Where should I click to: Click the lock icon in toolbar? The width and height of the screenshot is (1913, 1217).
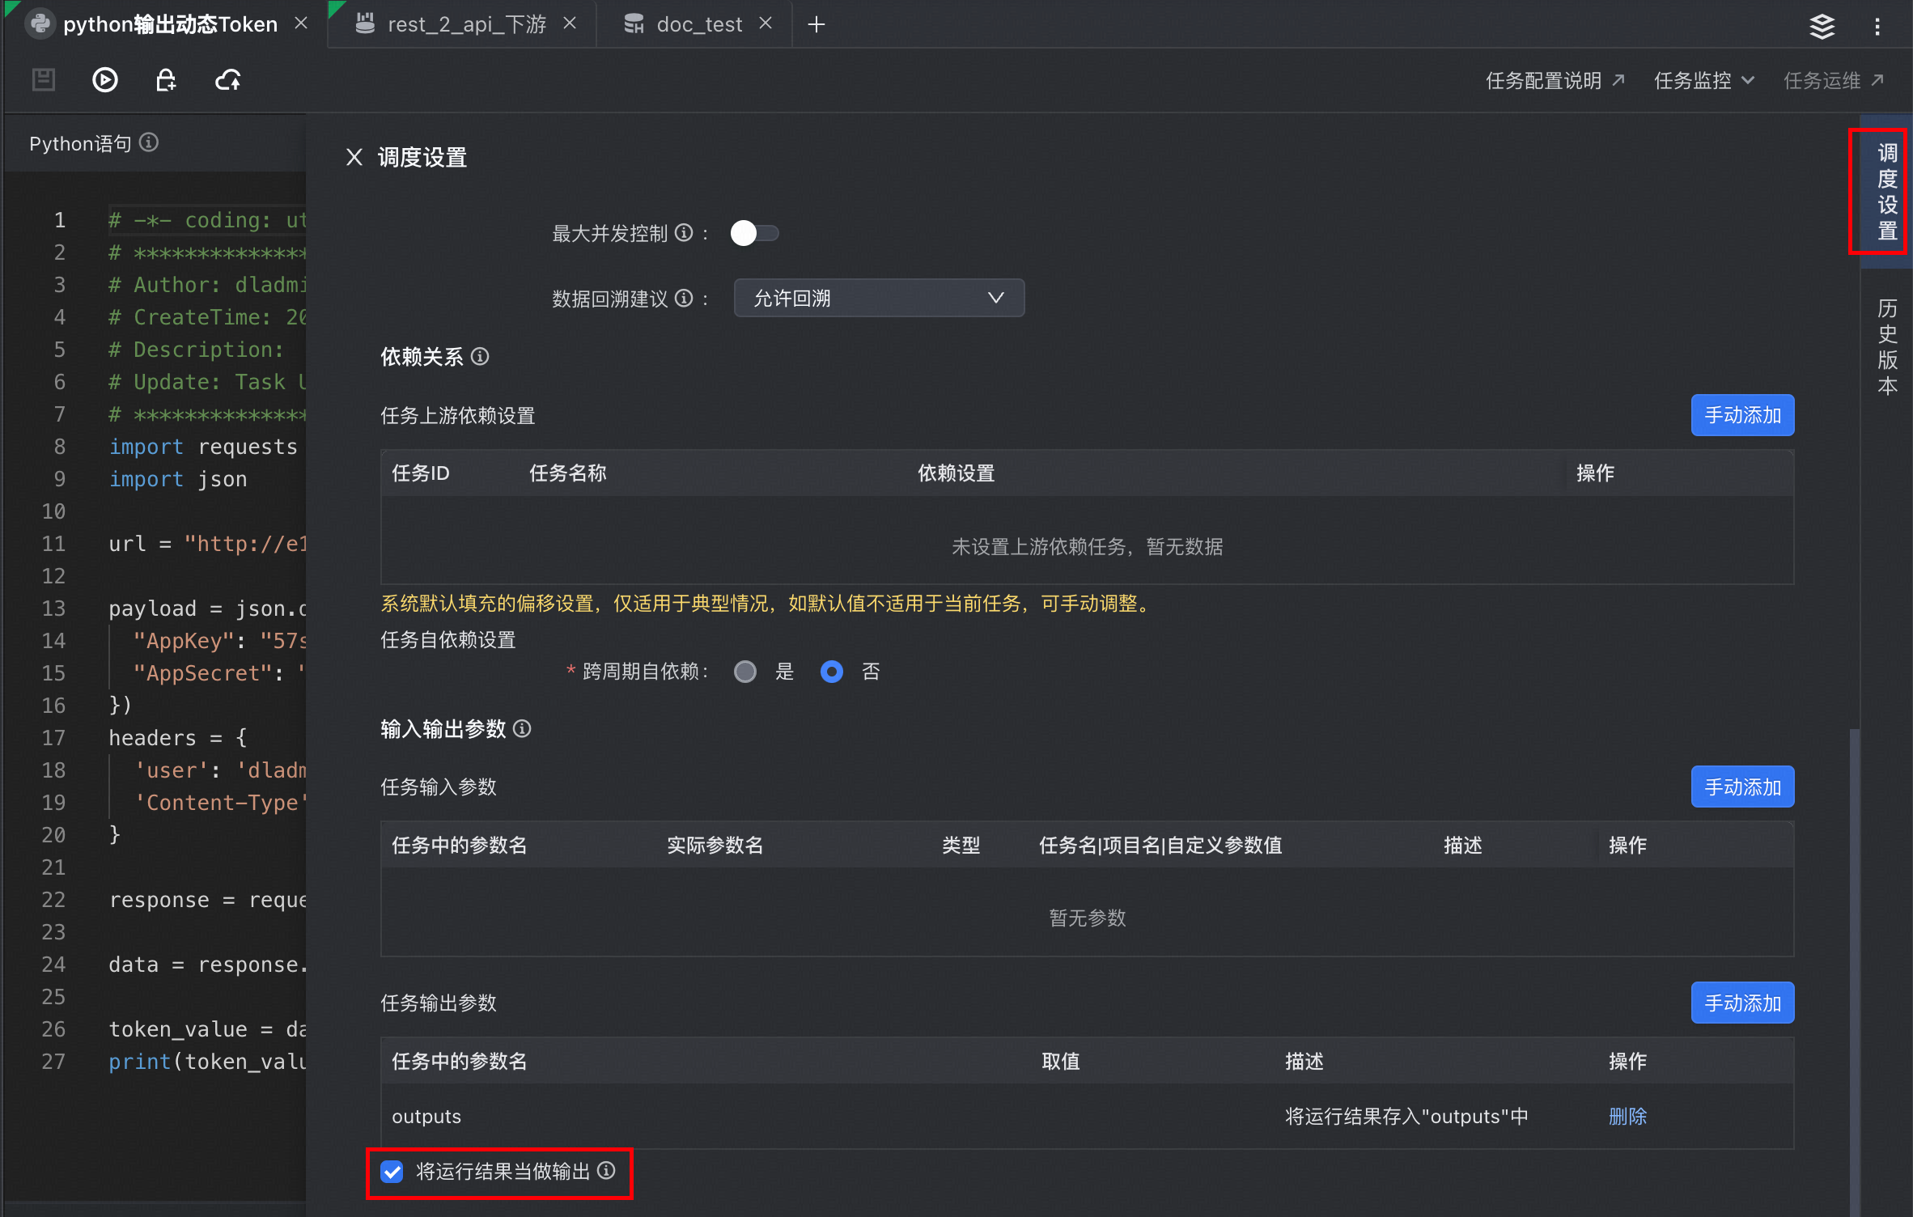165,79
